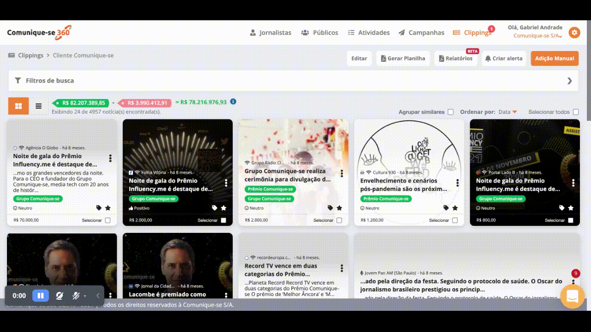Open the settings gear next to Gabriel Andrade

point(574,32)
